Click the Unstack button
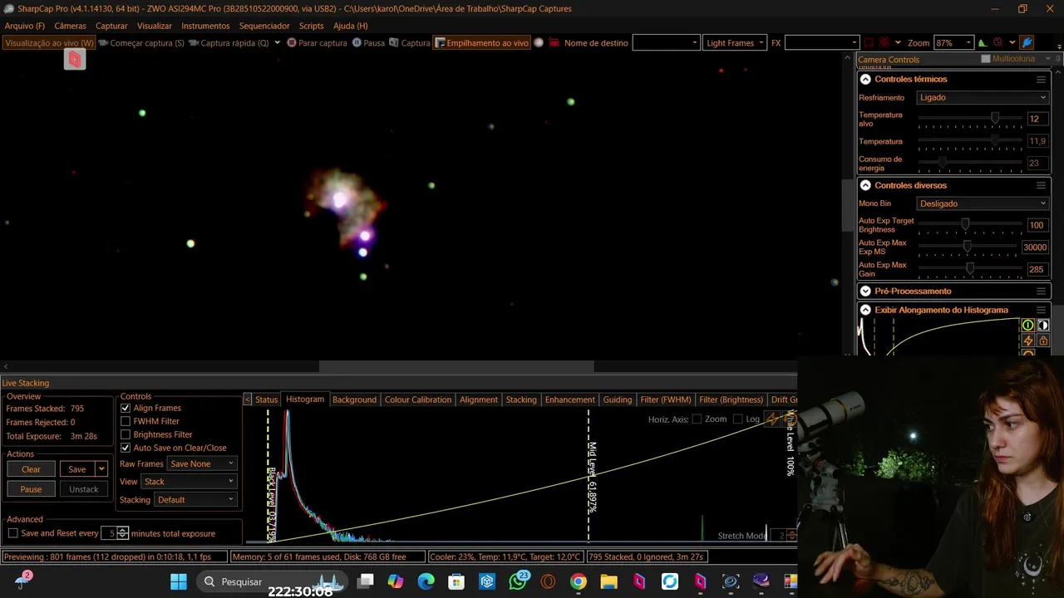The width and height of the screenshot is (1064, 598). pos(83,489)
